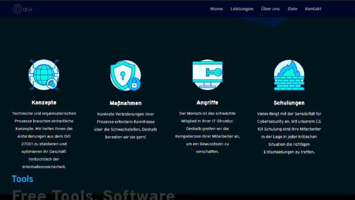The image size is (355, 200).
Task: Select the Maßnahmen heading
Action: click(126, 103)
